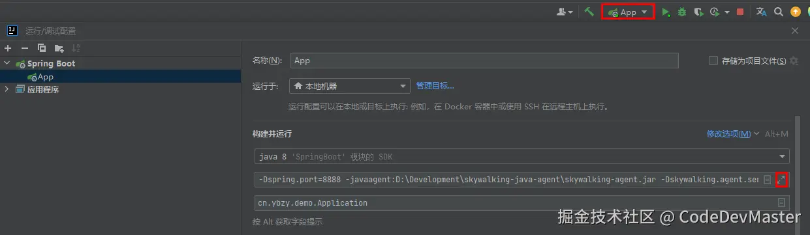Copy the selected configuration icon

42,48
